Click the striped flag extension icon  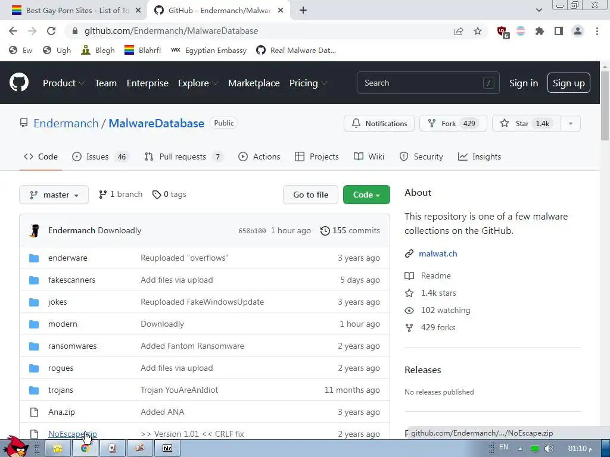(x=521, y=31)
